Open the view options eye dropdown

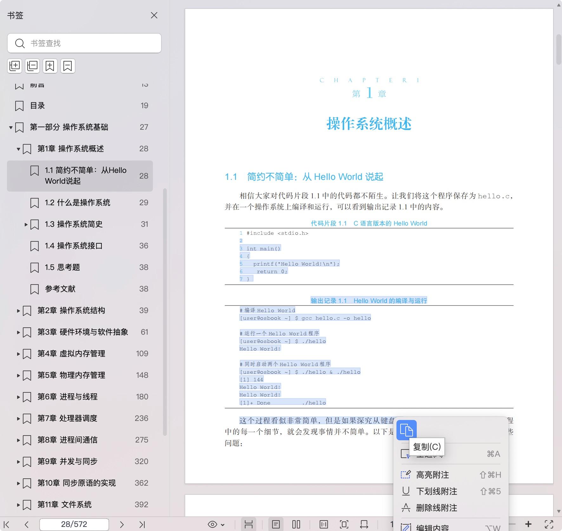click(x=216, y=524)
